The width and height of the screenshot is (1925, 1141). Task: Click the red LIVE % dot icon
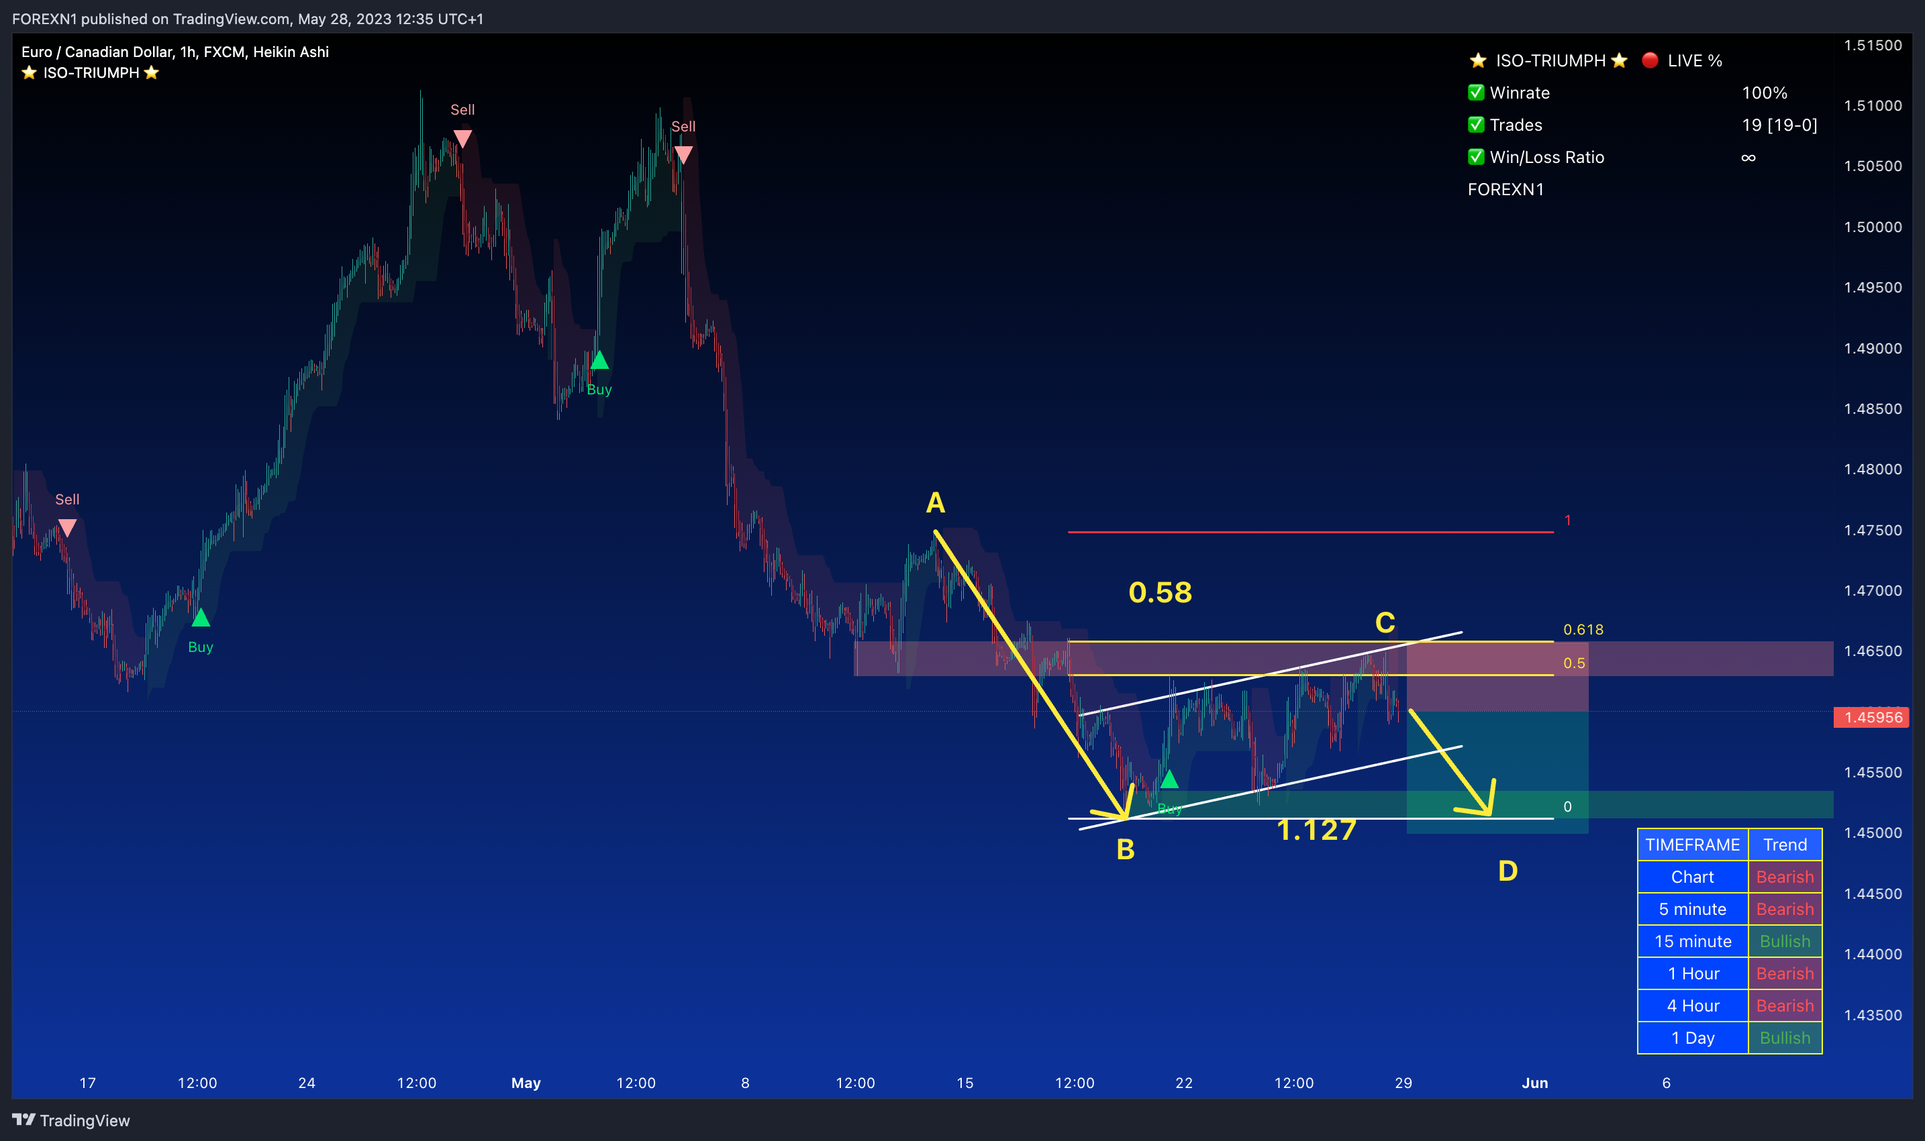coord(1650,60)
